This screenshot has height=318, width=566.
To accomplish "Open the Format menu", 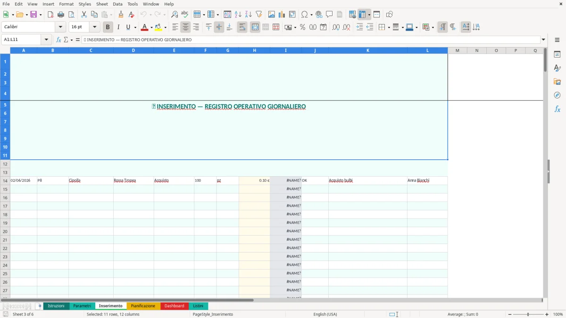I will pos(67,4).
